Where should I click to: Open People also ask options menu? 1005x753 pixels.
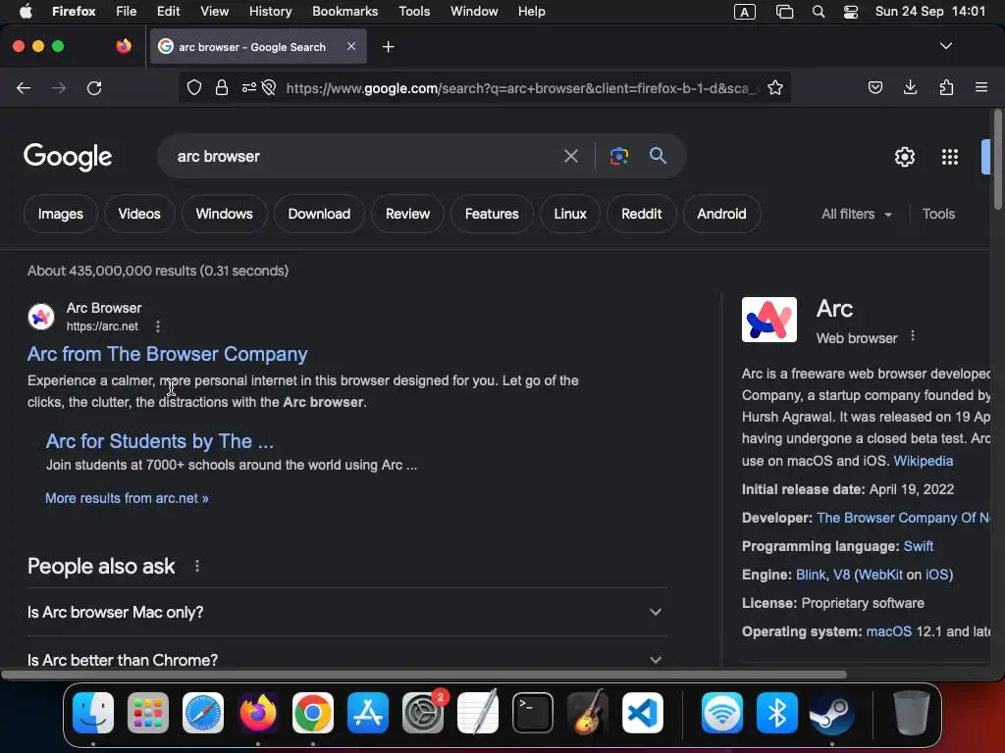[x=196, y=566]
